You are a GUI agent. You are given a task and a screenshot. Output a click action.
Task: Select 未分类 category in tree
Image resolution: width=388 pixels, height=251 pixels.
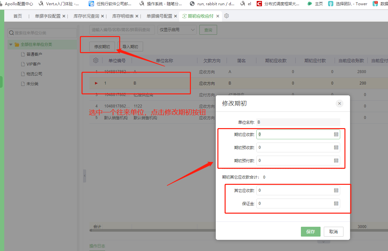tap(32, 84)
